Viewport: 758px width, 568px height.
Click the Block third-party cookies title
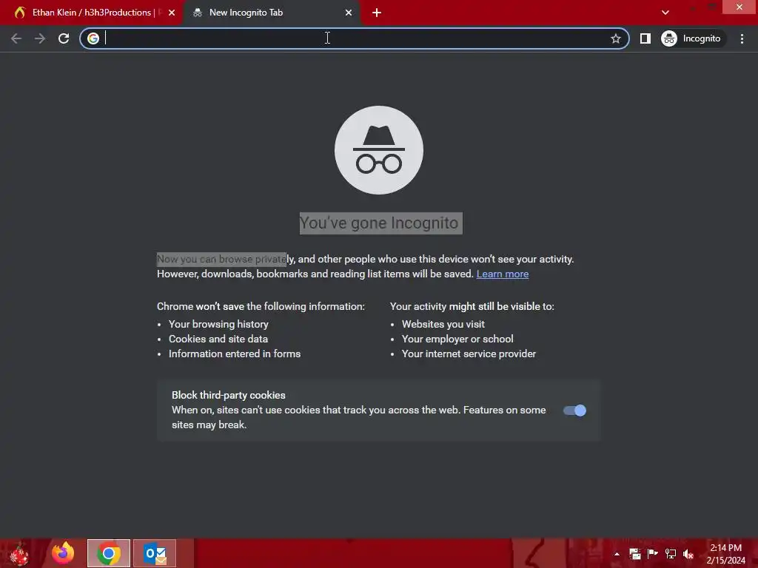tap(229, 395)
